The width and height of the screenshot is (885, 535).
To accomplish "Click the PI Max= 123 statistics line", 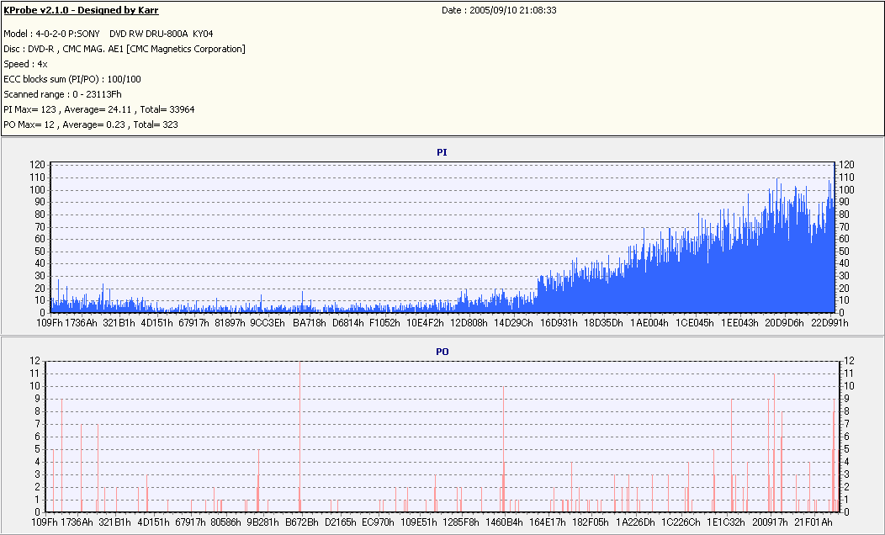I will 99,109.
